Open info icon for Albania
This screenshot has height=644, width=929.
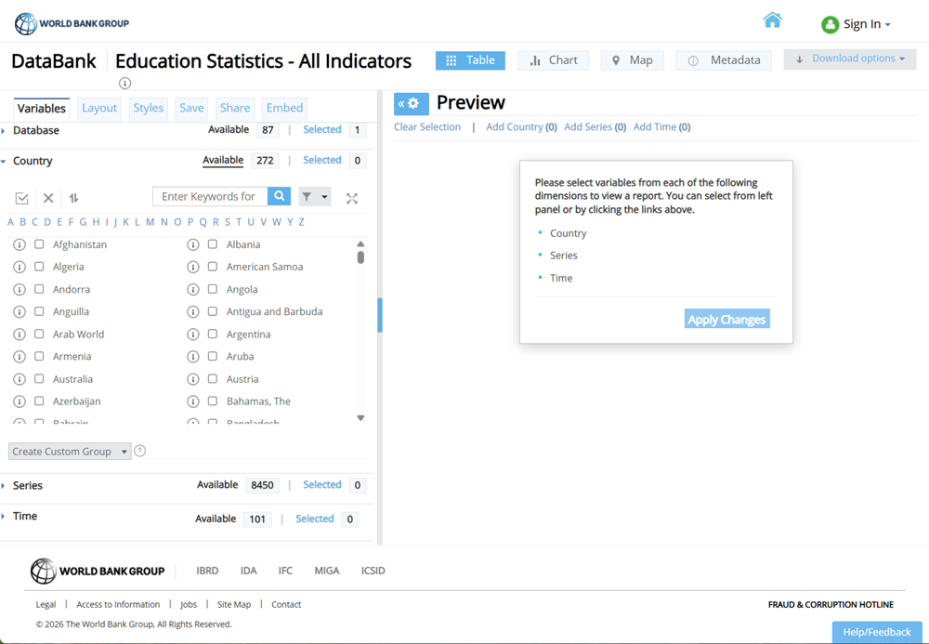click(x=193, y=244)
